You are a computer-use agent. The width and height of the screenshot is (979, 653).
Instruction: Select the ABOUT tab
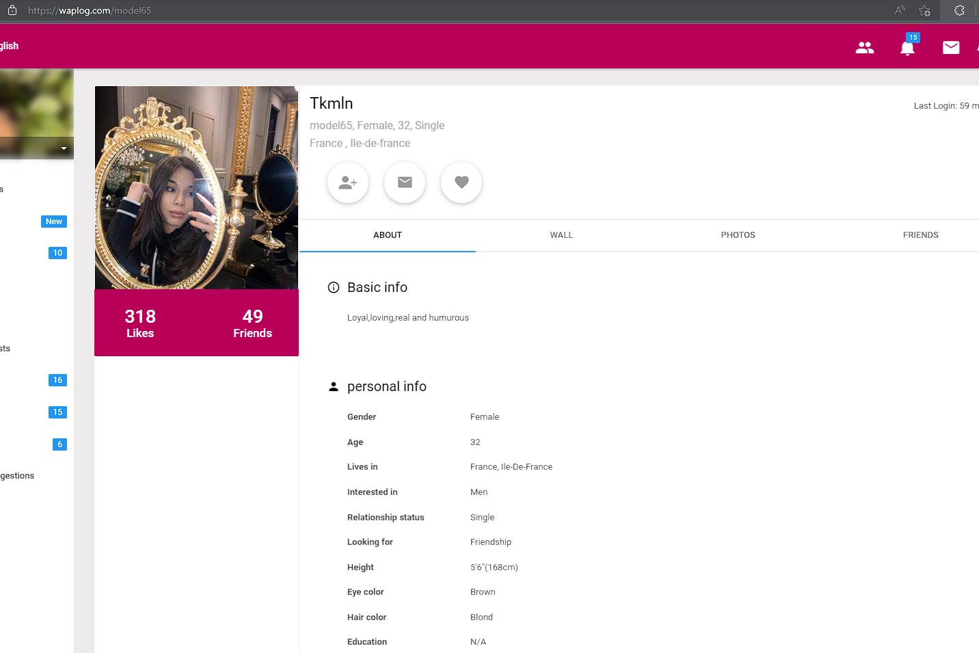point(388,235)
